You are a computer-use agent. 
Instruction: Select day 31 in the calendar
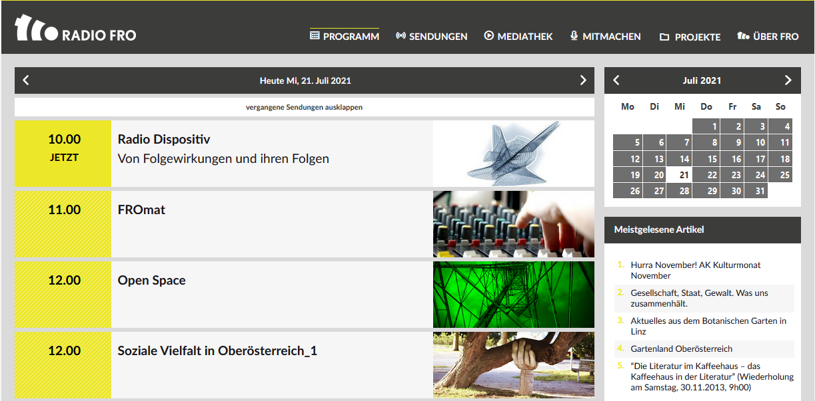(x=755, y=191)
